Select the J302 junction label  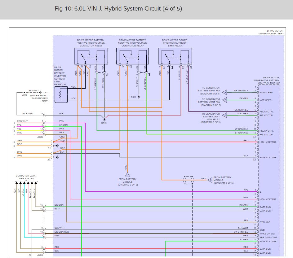tap(24, 95)
